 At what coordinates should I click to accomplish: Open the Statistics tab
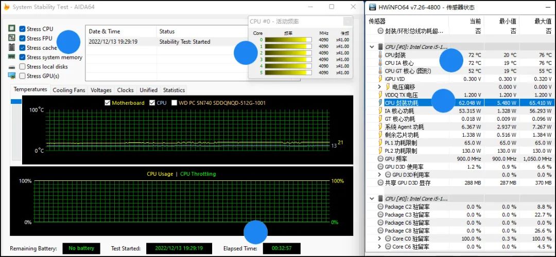tap(174, 90)
